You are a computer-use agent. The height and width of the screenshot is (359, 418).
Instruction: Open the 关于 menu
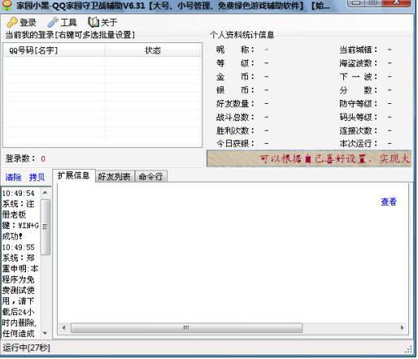click(x=102, y=22)
